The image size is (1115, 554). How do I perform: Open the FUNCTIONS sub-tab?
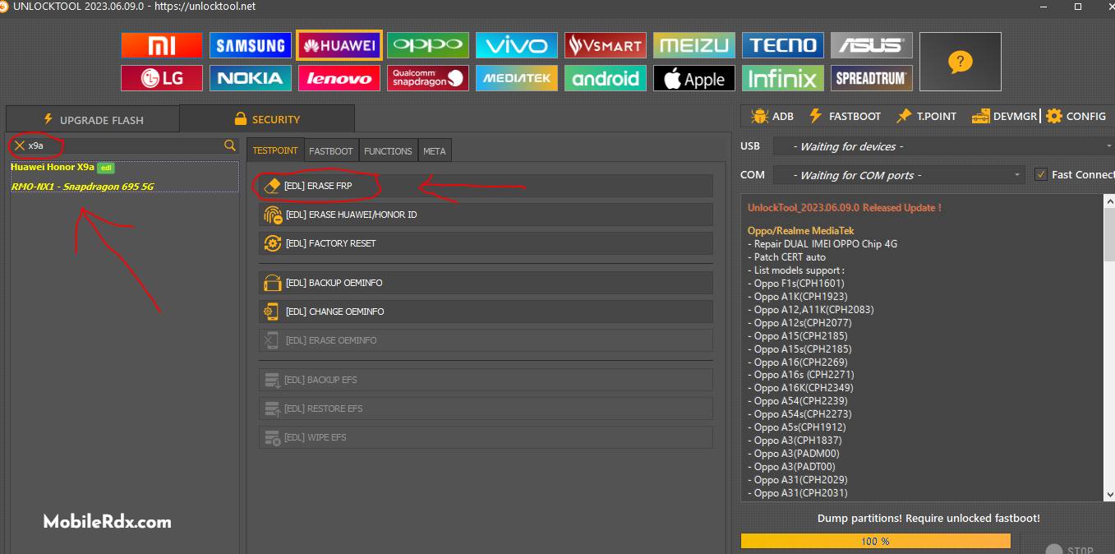pos(388,151)
